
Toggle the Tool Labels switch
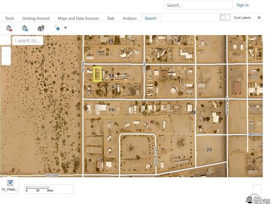(x=225, y=17)
